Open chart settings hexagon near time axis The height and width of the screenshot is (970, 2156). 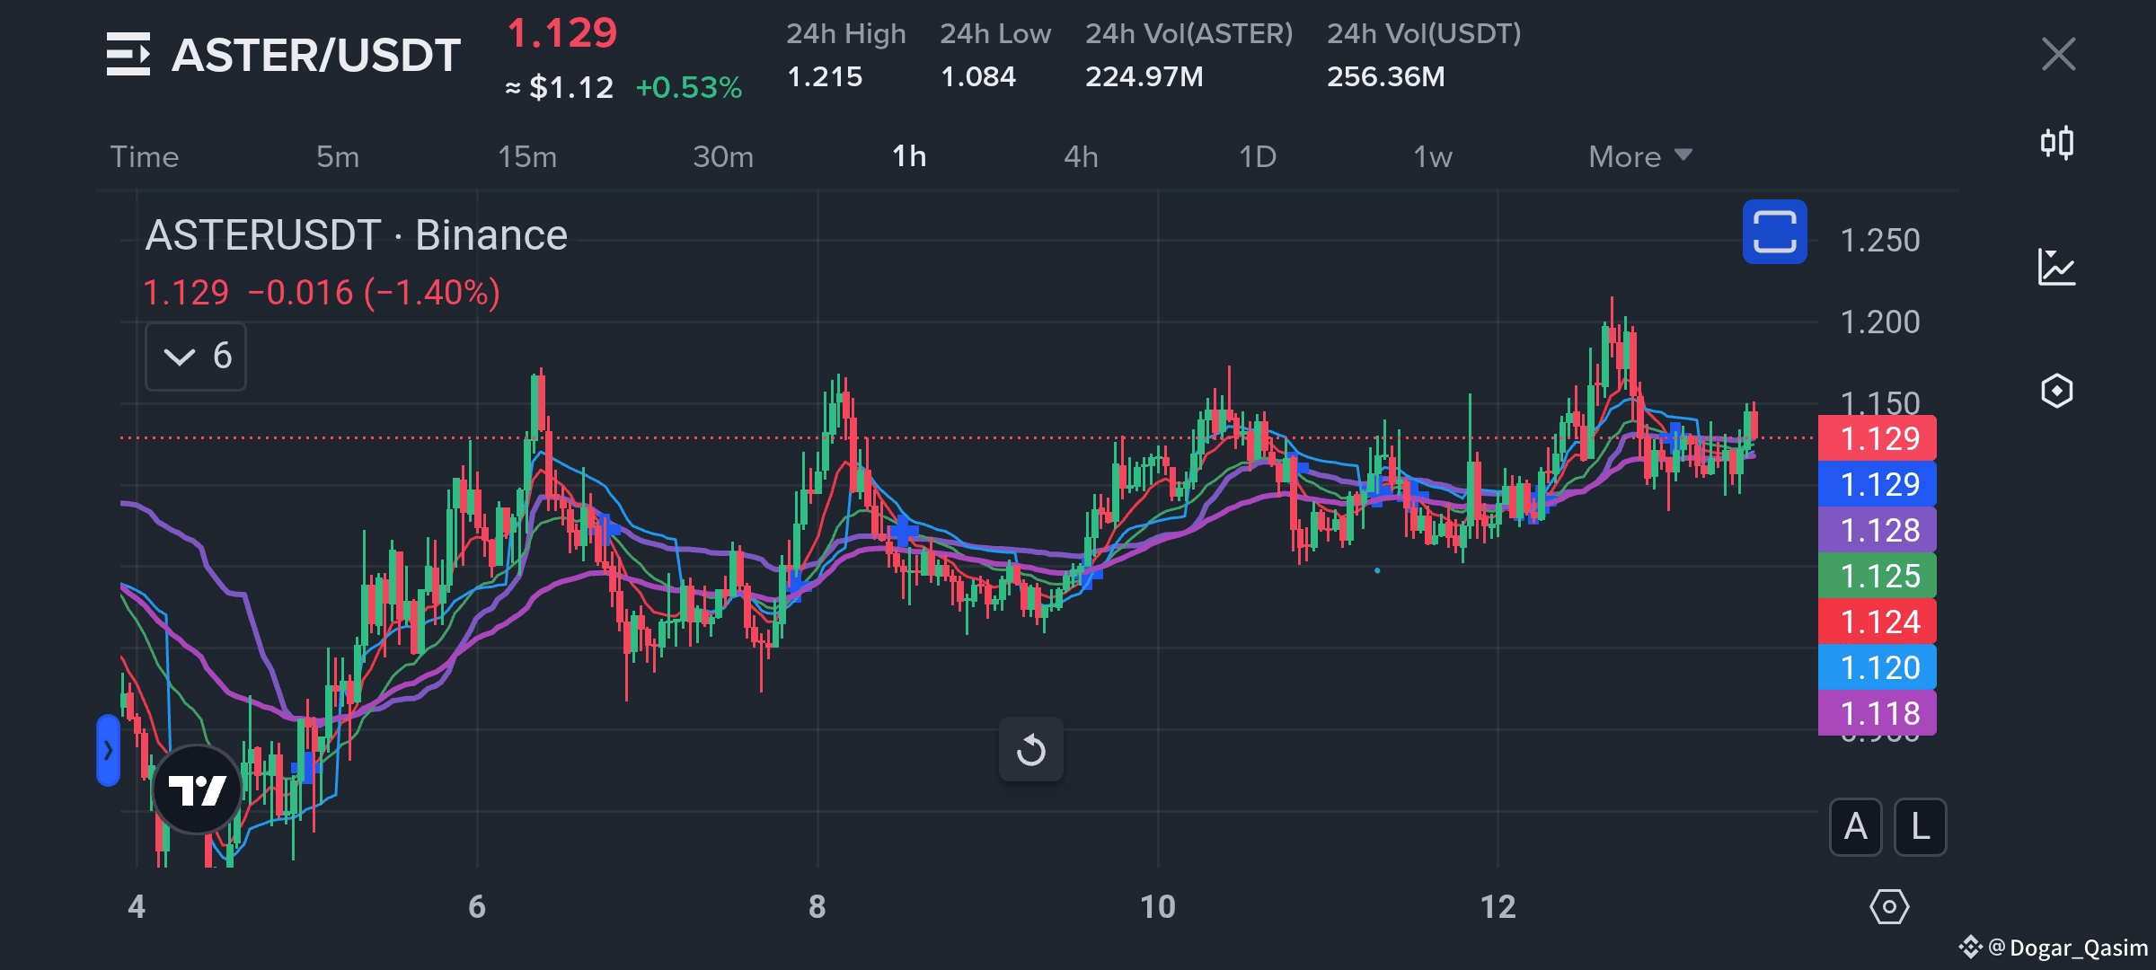[1888, 906]
